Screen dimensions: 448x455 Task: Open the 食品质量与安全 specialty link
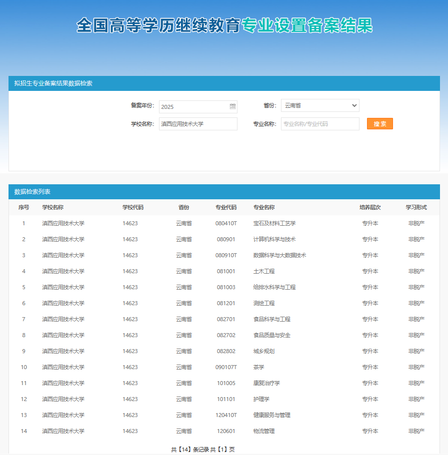coord(272,335)
